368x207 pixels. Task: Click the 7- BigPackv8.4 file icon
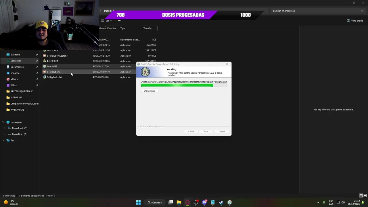point(44,77)
